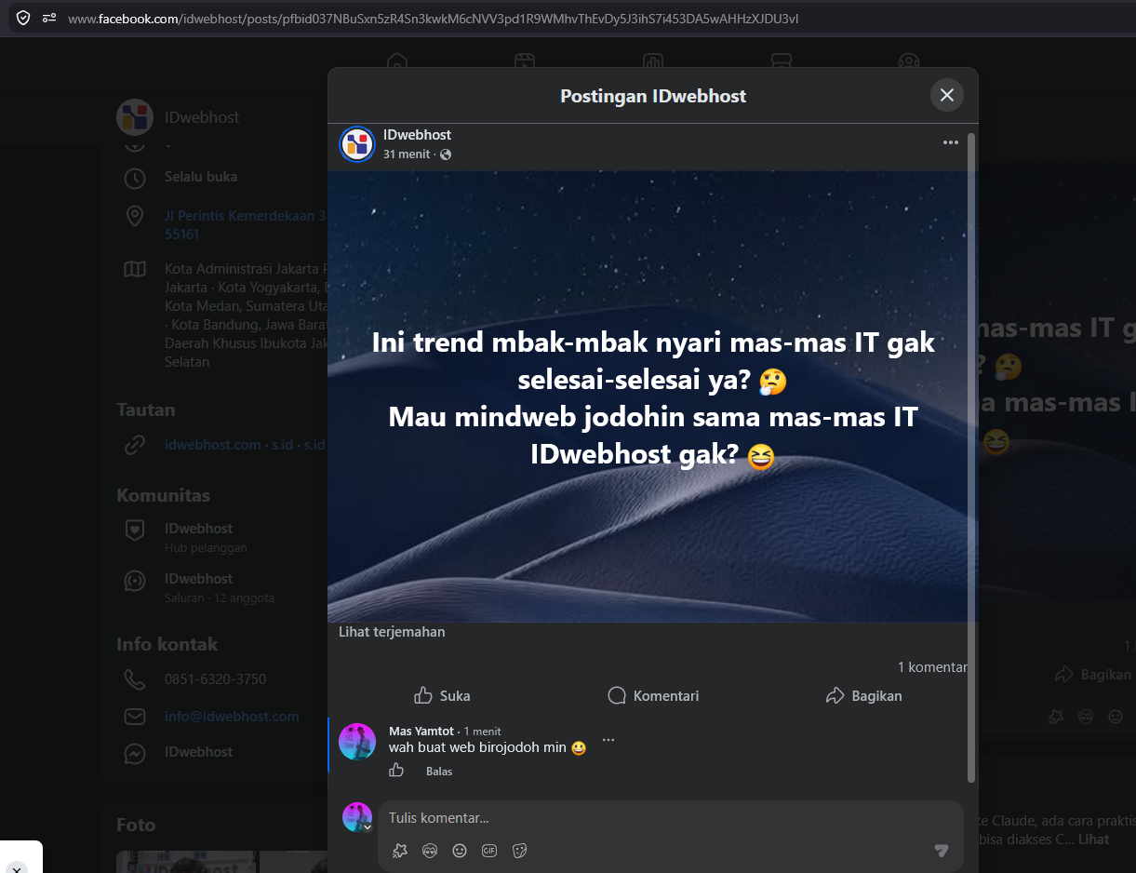Dismiss the bottom-left popup with X

[x=17, y=868]
